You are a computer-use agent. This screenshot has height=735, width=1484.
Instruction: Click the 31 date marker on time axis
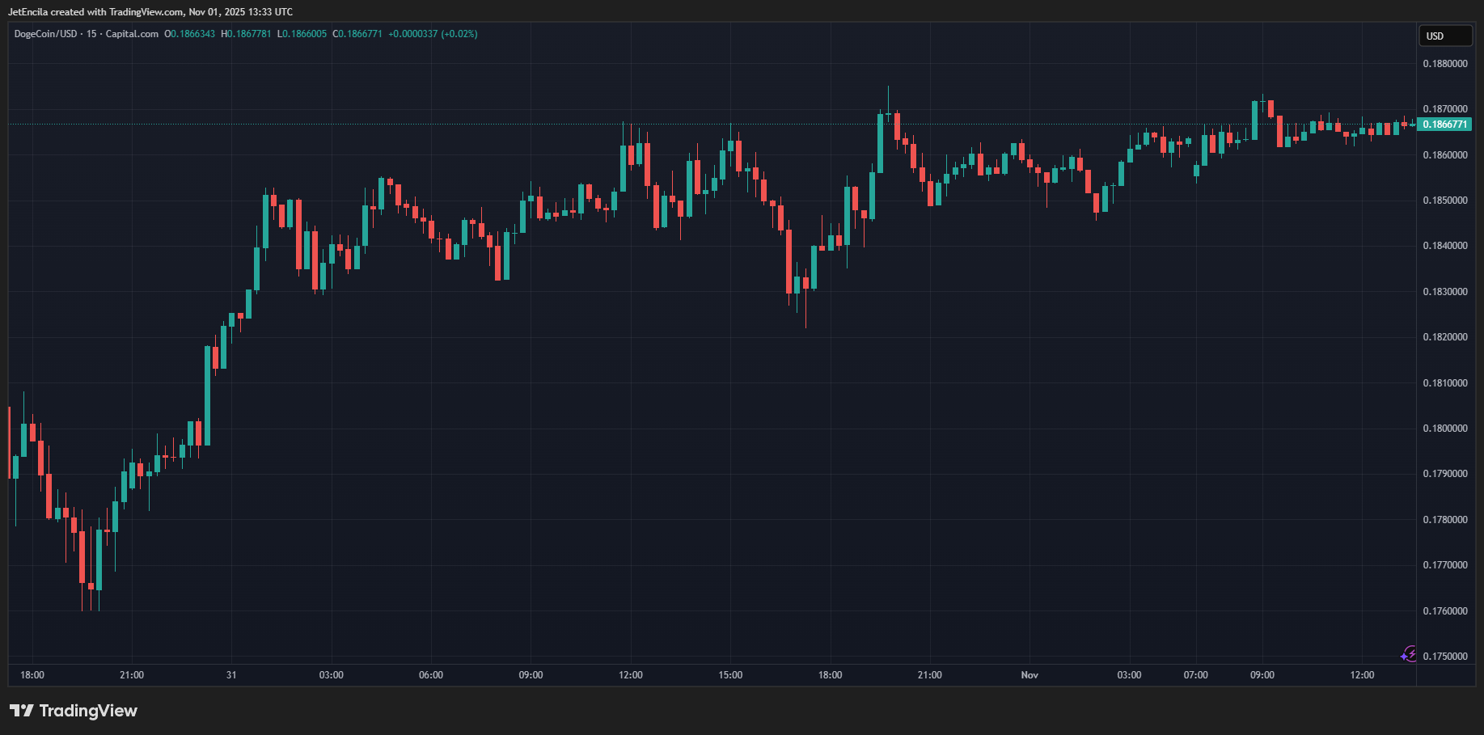tap(231, 675)
